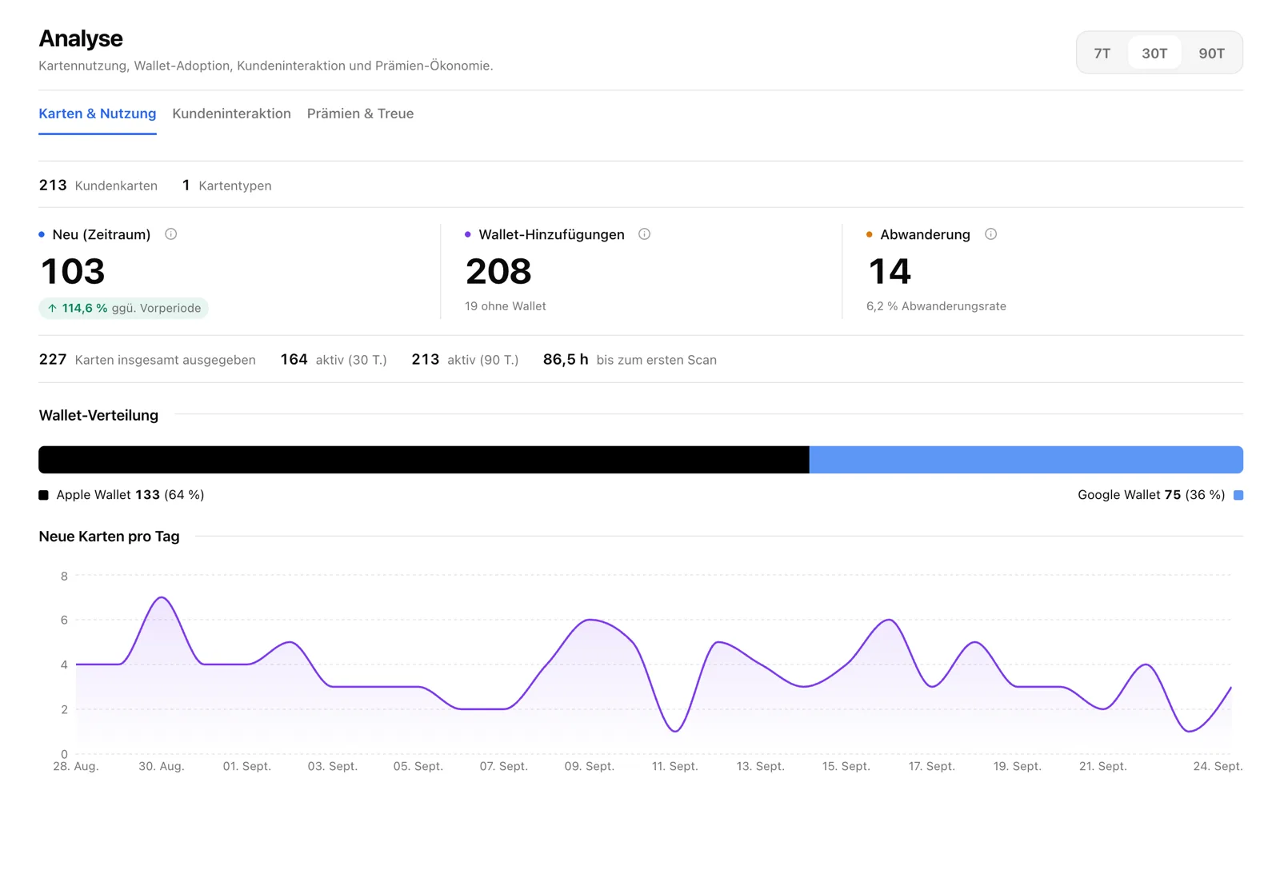Click the 103 new cards value
The image size is (1280, 886).
click(73, 271)
